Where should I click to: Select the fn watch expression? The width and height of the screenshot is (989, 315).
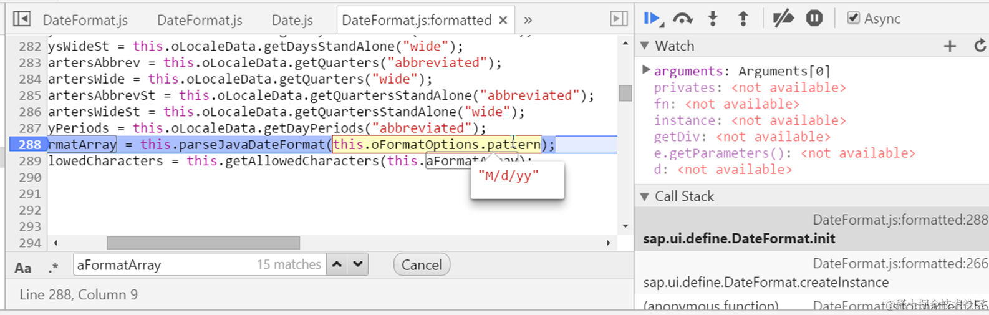point(726,104)
